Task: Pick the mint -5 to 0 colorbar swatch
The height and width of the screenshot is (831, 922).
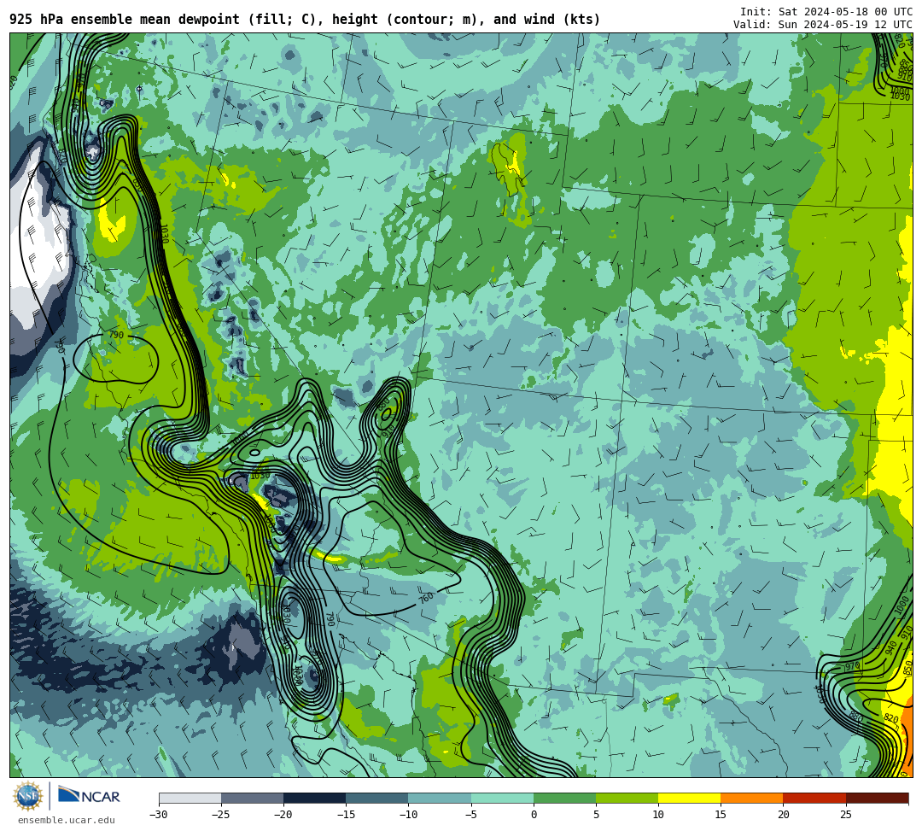Action: 502,798
